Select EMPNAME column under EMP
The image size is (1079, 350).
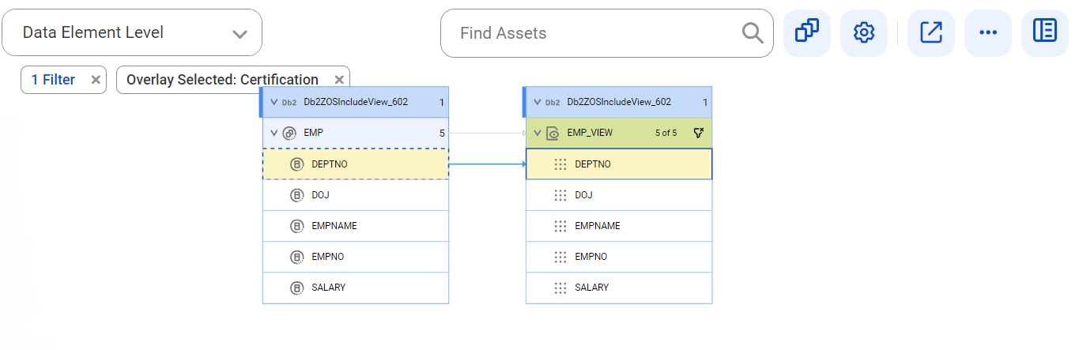[356, 226]
